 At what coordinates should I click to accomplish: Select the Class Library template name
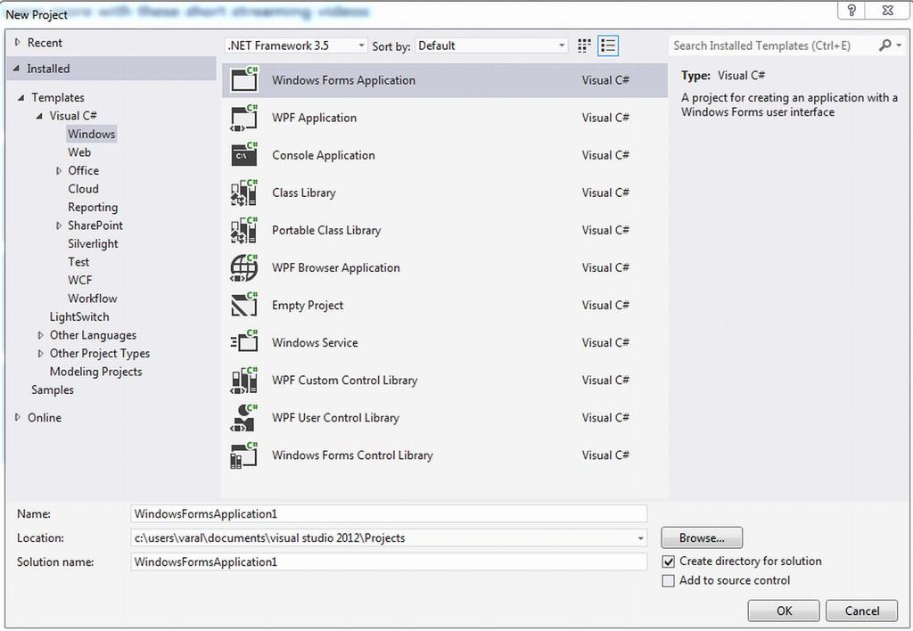304,193
